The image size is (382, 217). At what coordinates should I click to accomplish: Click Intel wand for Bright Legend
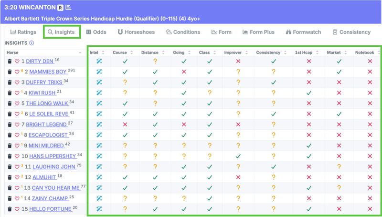pyautogui.click(x=99, y=124)
